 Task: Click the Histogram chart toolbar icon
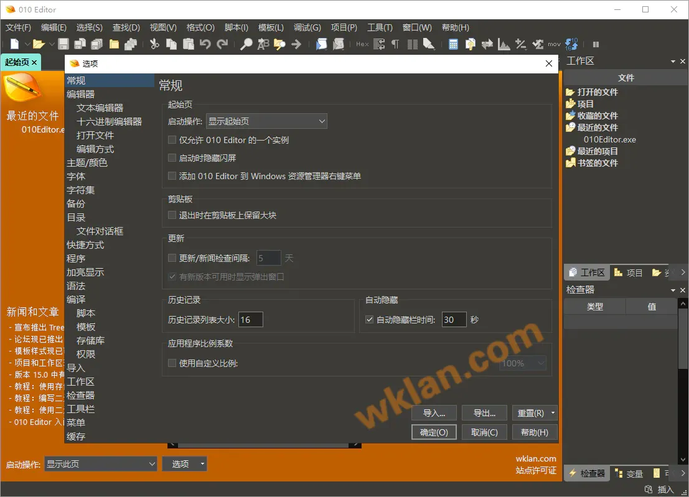pyautogui.click(x=504, y=44)
